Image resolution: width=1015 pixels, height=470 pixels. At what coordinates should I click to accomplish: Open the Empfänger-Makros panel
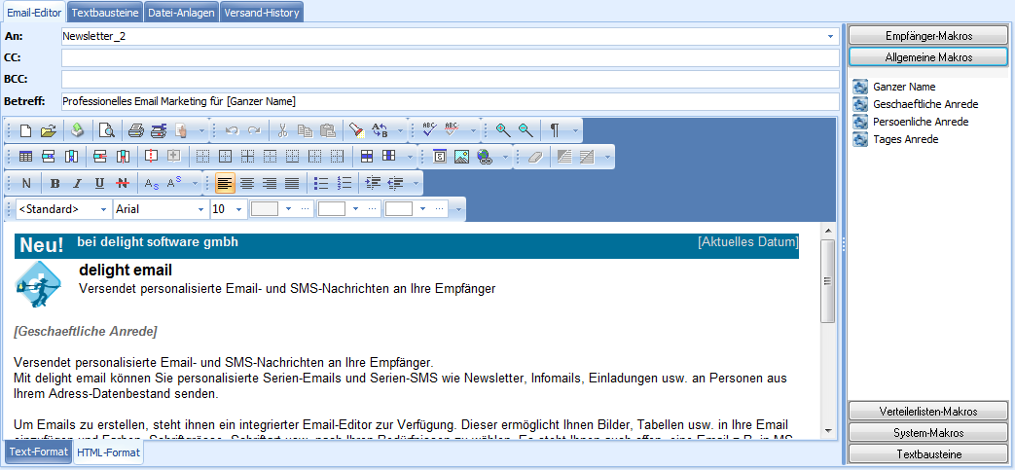tap(928, 36)
